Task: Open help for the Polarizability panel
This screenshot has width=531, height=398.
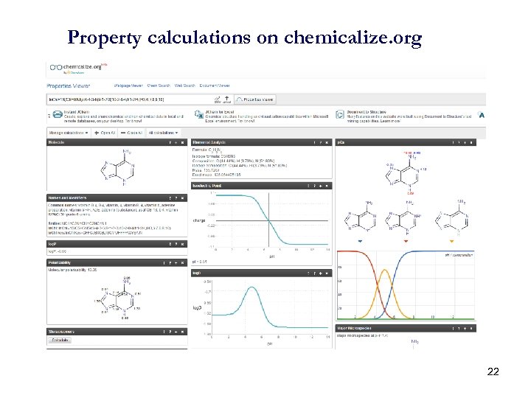Action: (x=170, y=263)
